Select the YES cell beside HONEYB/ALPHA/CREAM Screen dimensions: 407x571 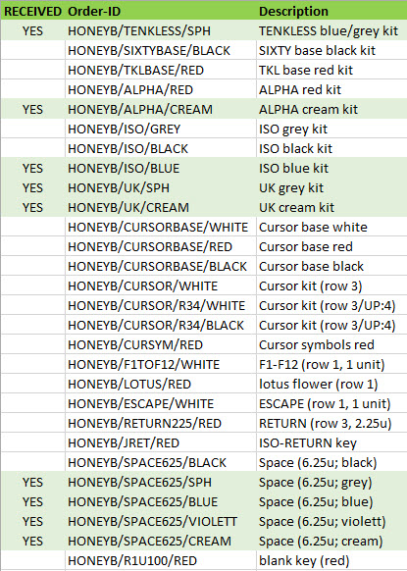pyautogui.click(x=32, y=109)
